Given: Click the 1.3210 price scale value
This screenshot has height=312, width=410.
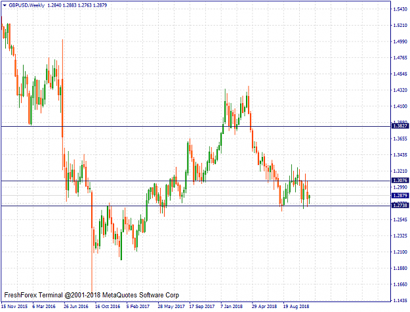Looking at the screenshot, I should pyautogui.click(x=400, y=171).
